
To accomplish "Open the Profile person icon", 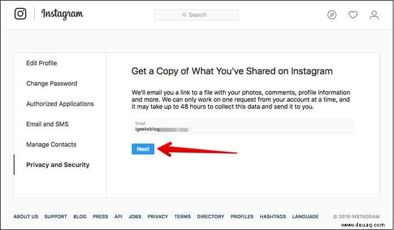I will pos(374,15).
